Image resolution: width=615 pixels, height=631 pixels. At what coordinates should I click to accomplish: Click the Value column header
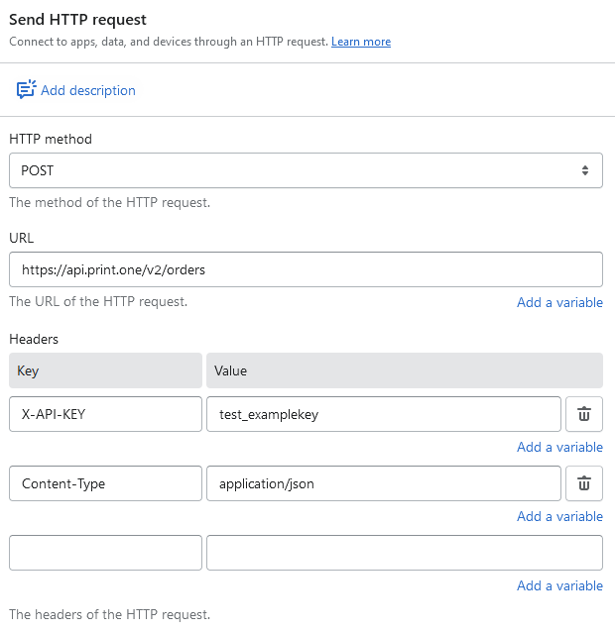pyautogui.click(x=404, y=370)
